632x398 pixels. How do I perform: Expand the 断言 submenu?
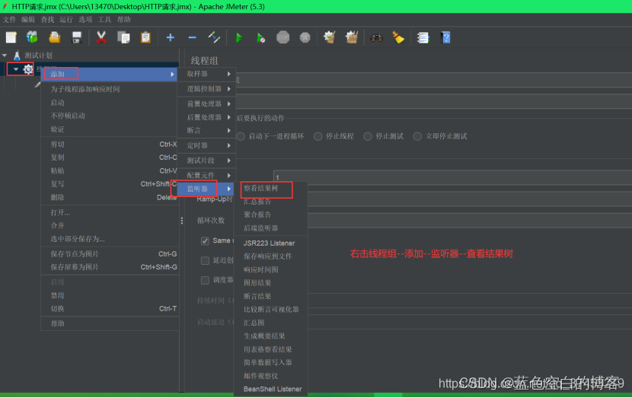coord(206,131)
